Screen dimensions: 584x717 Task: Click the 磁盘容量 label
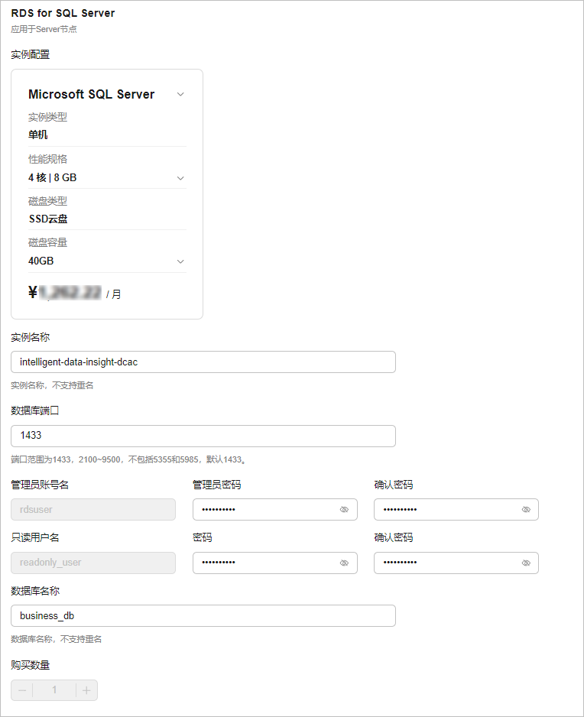(47, 242)
